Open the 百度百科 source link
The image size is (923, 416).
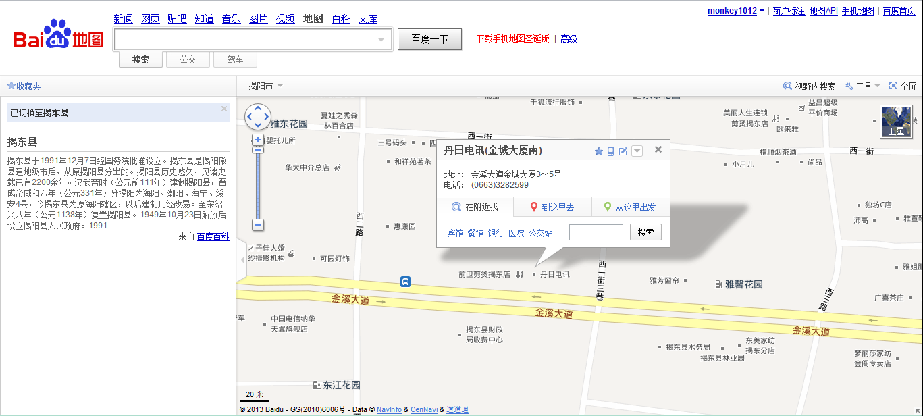(x=213, y=236)
